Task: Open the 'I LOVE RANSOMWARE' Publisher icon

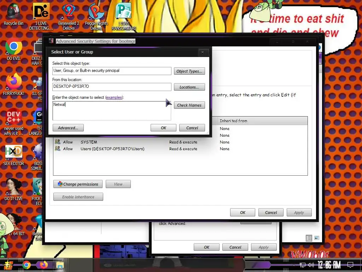Action: click(x=124, y=17)
